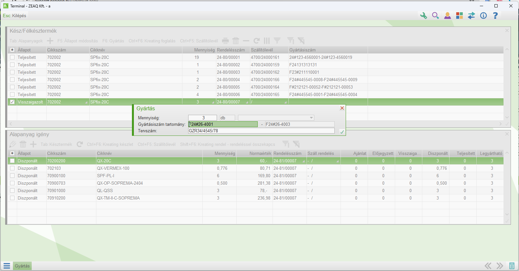This screenshot has width=519, height=271.
Task: Click the printer icon in Kész/Félkésztermék toolbar
Action: point(225,41)
